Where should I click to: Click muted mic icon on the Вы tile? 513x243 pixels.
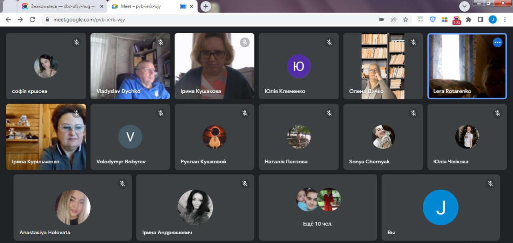490,183
